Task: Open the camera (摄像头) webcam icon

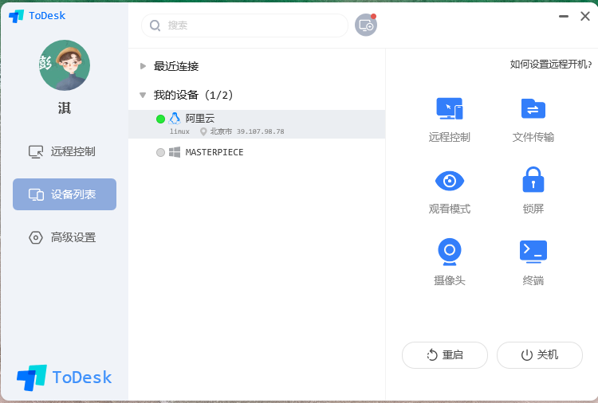Action: click(449, 252)
